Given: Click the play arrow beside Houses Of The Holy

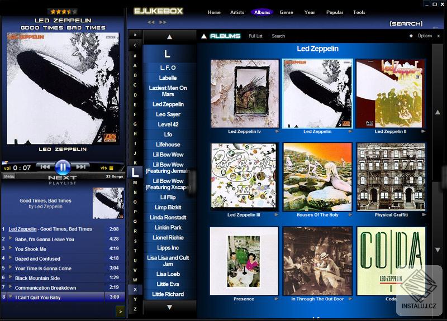Looking at the screenshot, I should 350,215.
